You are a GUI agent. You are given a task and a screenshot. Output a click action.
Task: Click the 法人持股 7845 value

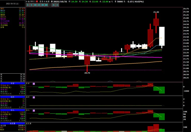click(22, 114)
